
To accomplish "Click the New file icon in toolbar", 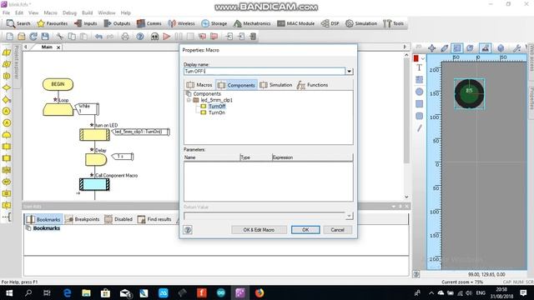I will 10,37.
